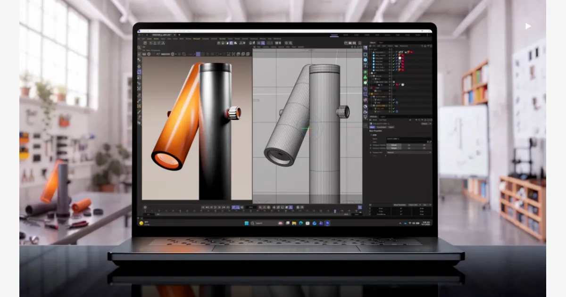Image resolution: width=566 pixels, height=297 pixels.
Task: Open the Display Color dropdown
Action: tap(409, 152)
